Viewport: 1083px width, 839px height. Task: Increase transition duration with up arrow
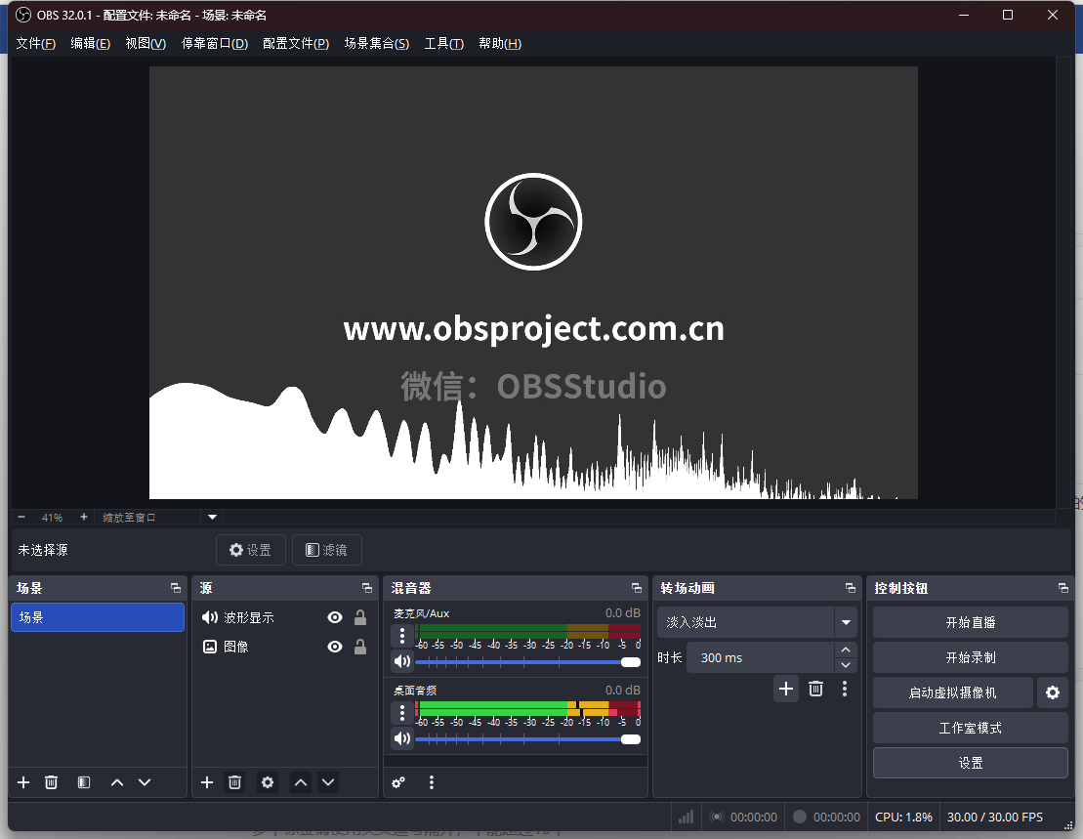coord(846,650)
